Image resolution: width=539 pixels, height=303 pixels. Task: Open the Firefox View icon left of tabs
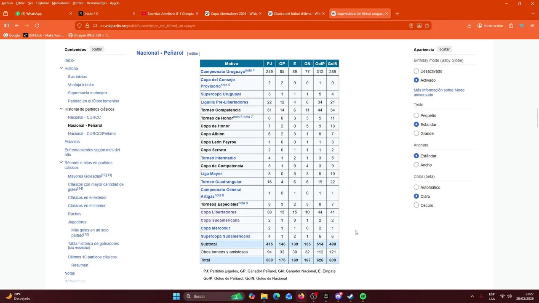coord(5,13)
